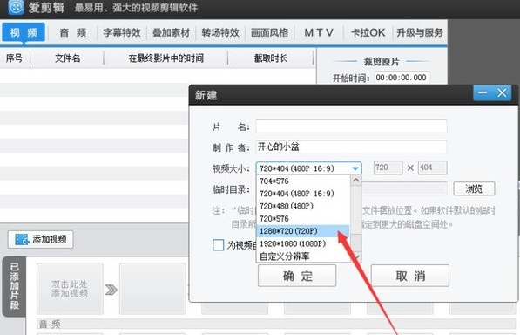Click the 在最终影片中的时间 column header
The height and width of the screenshot is (335, 520).
click(x=165, y=58)
